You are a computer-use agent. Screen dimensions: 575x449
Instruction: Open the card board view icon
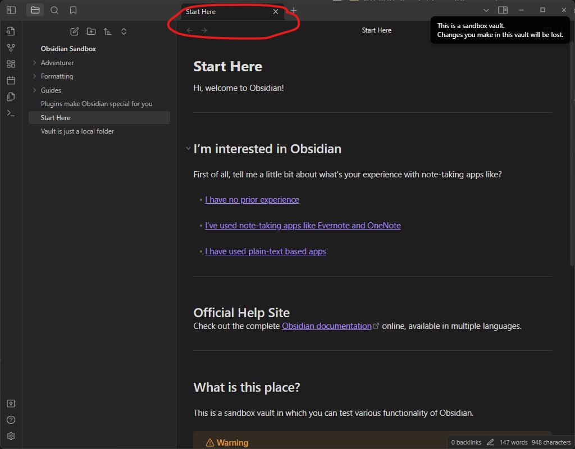[11, 63]
